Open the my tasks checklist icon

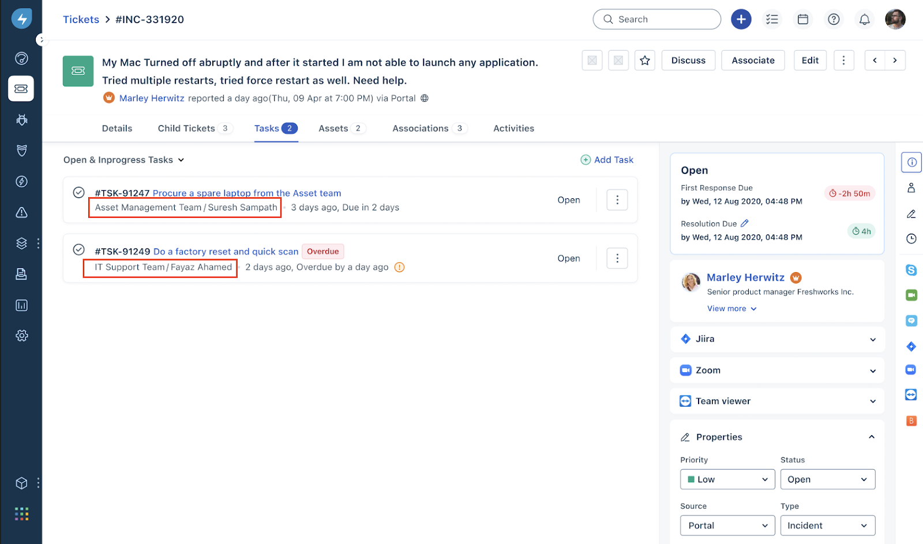click(x=772, y=19)
